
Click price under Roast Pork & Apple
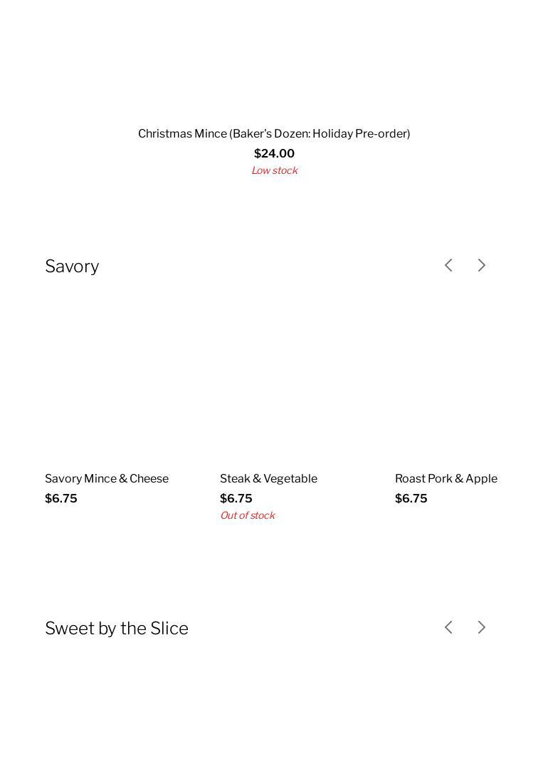(x=411, y=498)
